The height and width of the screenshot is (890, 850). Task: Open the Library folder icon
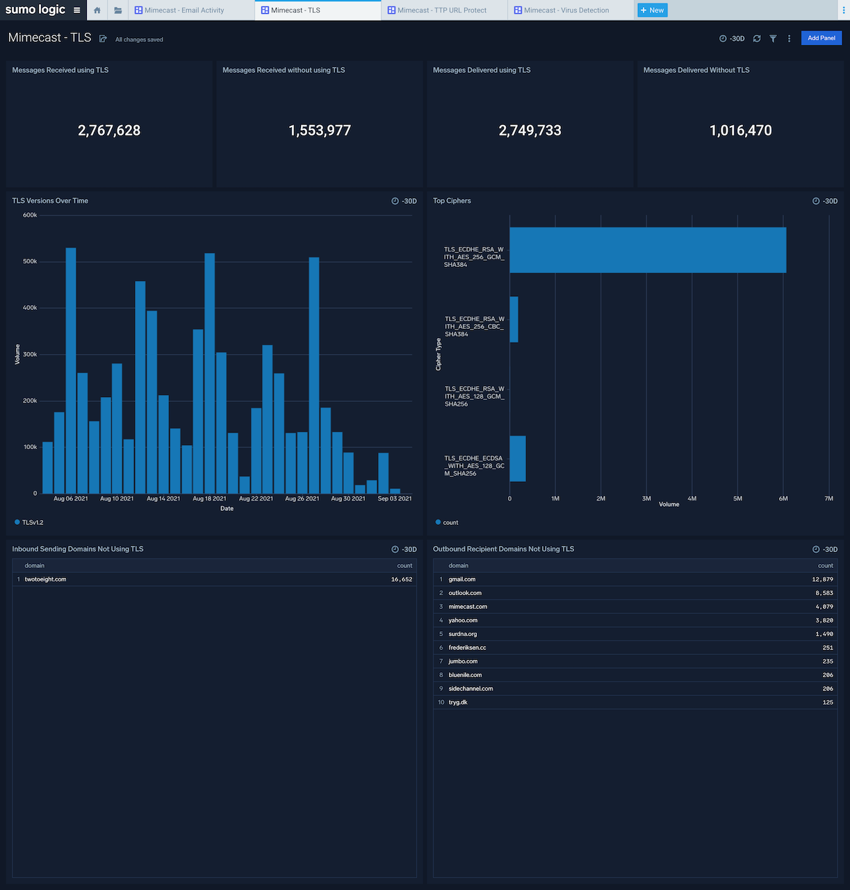(x=118, y=10)
